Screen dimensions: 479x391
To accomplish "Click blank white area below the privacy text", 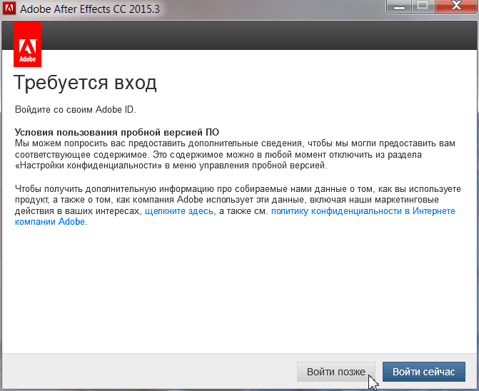I will point(239,293).
